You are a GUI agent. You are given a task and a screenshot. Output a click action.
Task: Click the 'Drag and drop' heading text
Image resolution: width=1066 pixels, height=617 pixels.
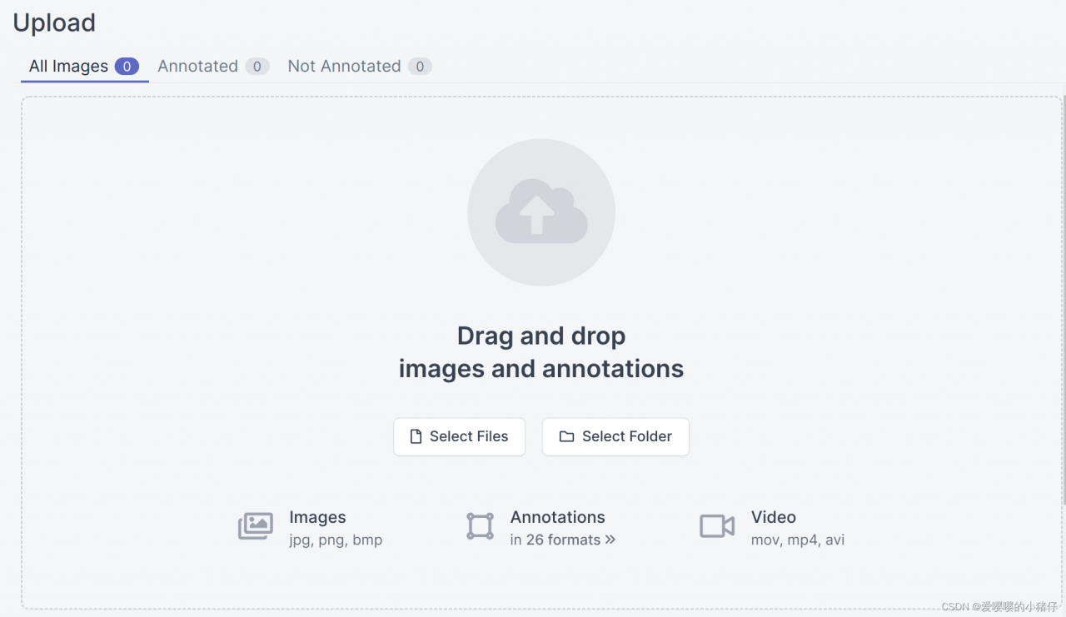click(x=541, y=336)
